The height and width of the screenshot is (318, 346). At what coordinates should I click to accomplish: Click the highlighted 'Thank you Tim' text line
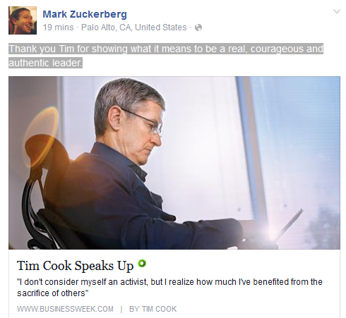tap(166, 49)
